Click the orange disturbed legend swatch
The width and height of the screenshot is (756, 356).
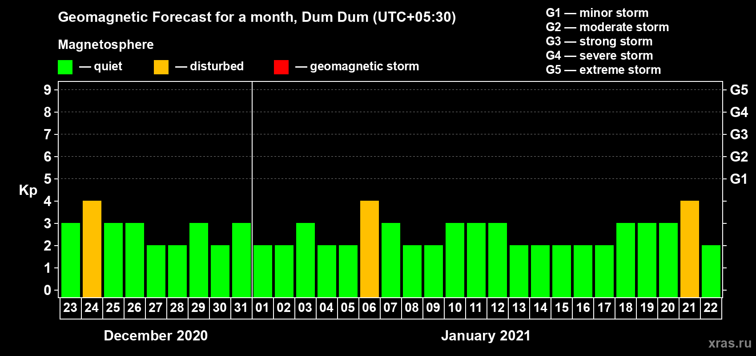coord(161,67)
